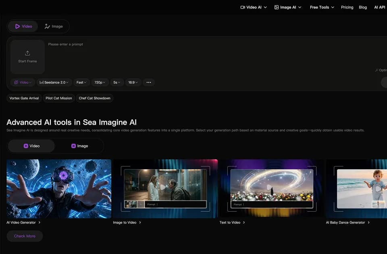The width and height of the screenshot is (387, 254).
Task: Follow the Image to Video link
Action: click(127, 223)
